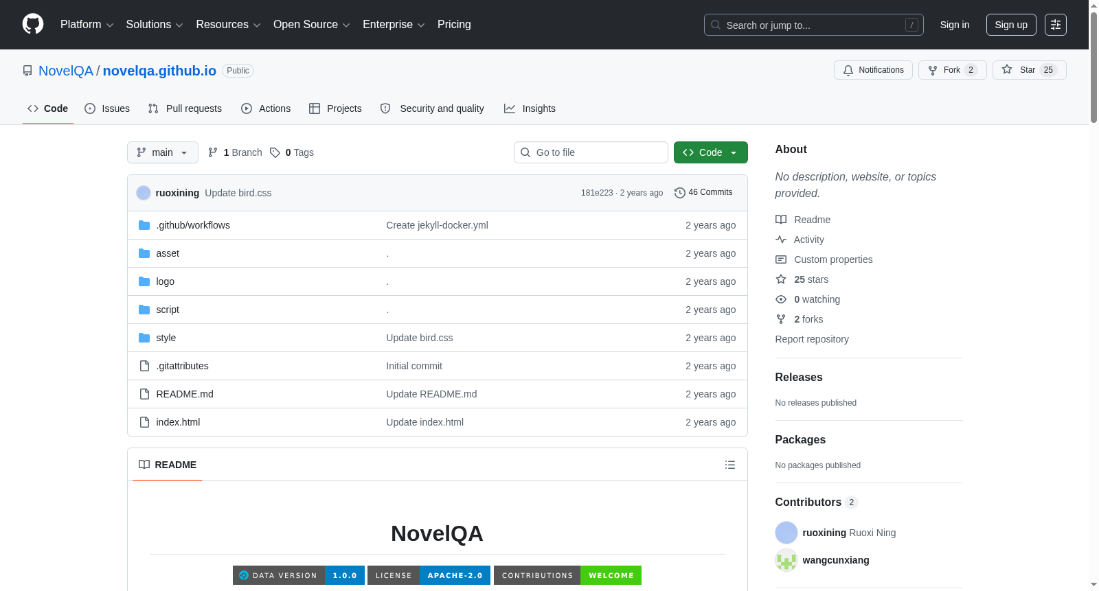Click Ruoxi Ning's avatar in Contributors
Screen dimensions: 1099x591
786,533
